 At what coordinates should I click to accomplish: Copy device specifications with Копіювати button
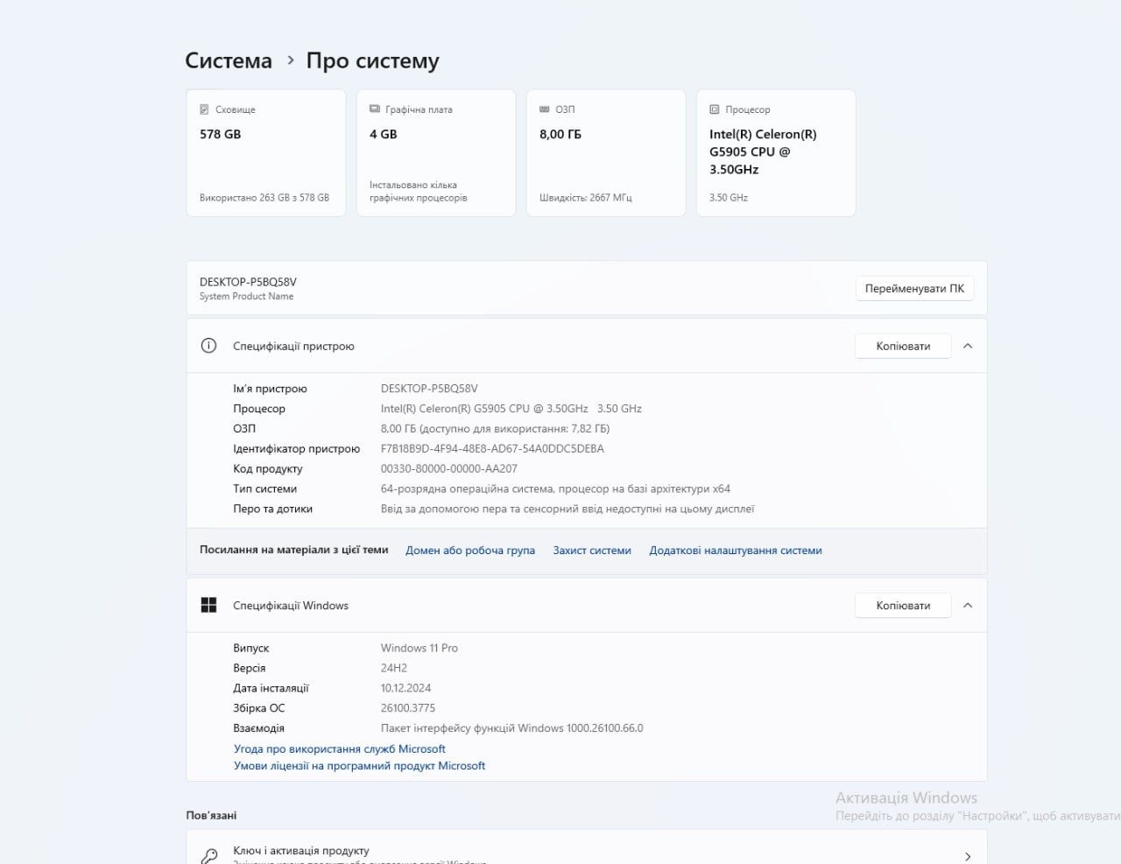(903, 346)
